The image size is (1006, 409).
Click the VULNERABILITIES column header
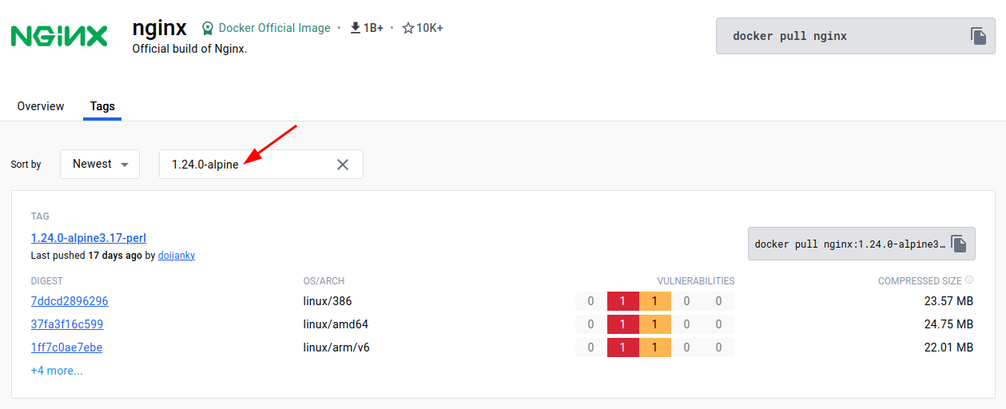[x=696, y=281]
